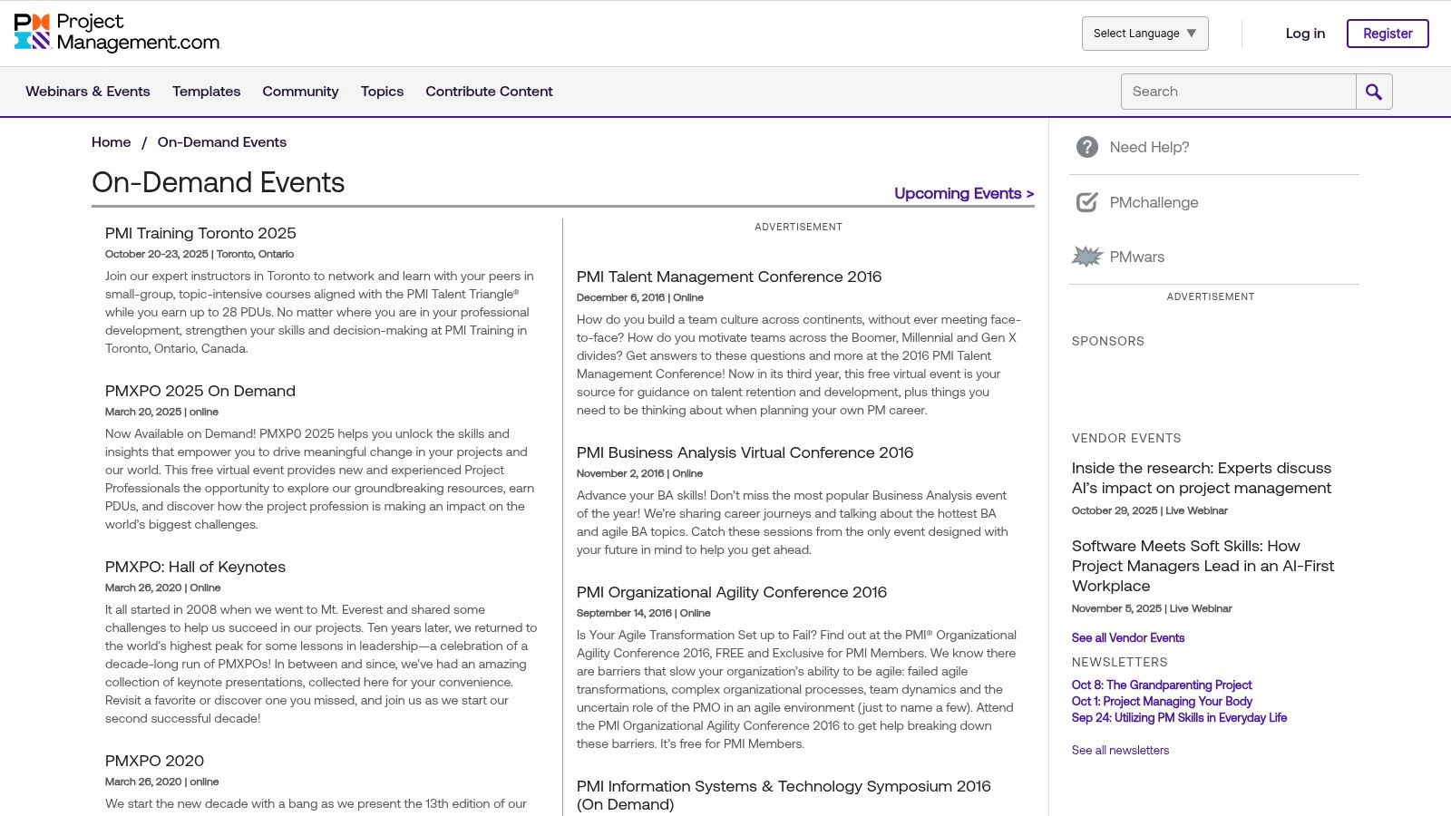Screen dimensions: 1451x816
Task: Switch to the Templates section
Action: 206,91
